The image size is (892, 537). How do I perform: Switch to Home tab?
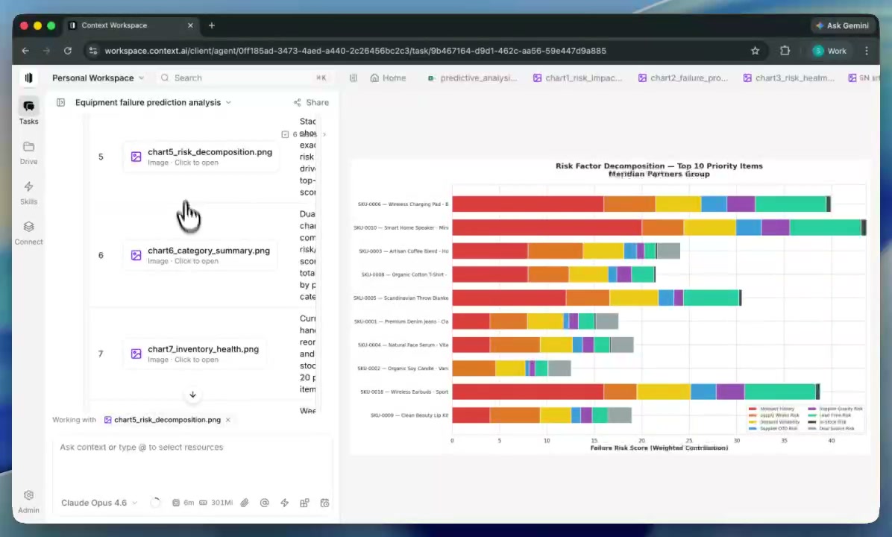(x=388, y=78)
